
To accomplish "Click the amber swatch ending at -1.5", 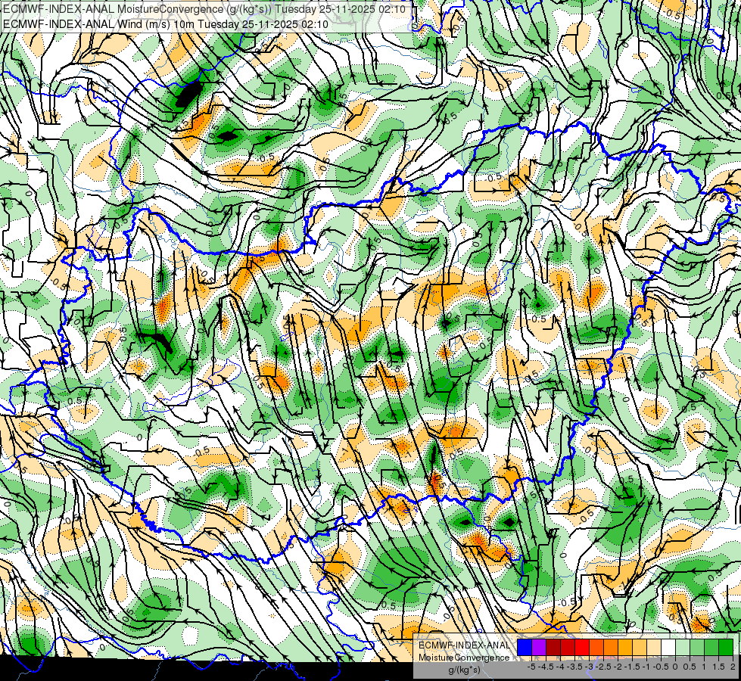I will [625, 648].
